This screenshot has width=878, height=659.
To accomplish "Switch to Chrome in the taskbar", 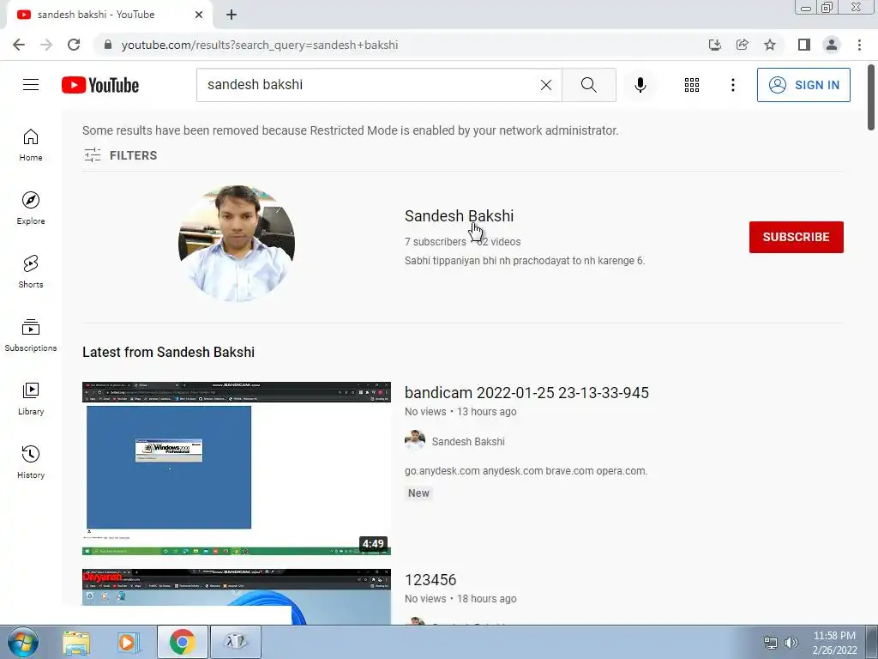I will pyautogui.click(x=182, y=642).
